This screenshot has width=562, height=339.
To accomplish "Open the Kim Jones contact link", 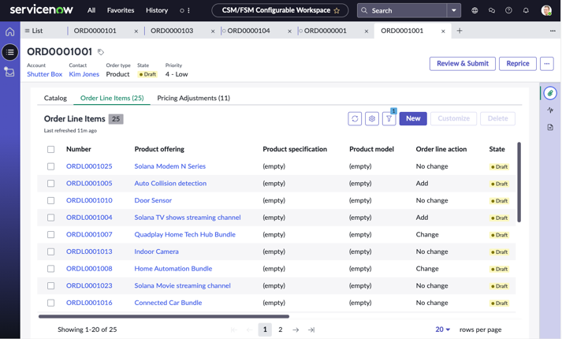I will point(84,75).
